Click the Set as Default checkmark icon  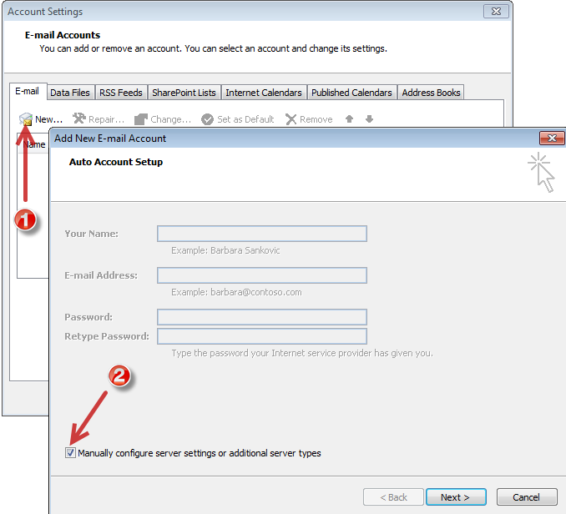coord(208,119)
